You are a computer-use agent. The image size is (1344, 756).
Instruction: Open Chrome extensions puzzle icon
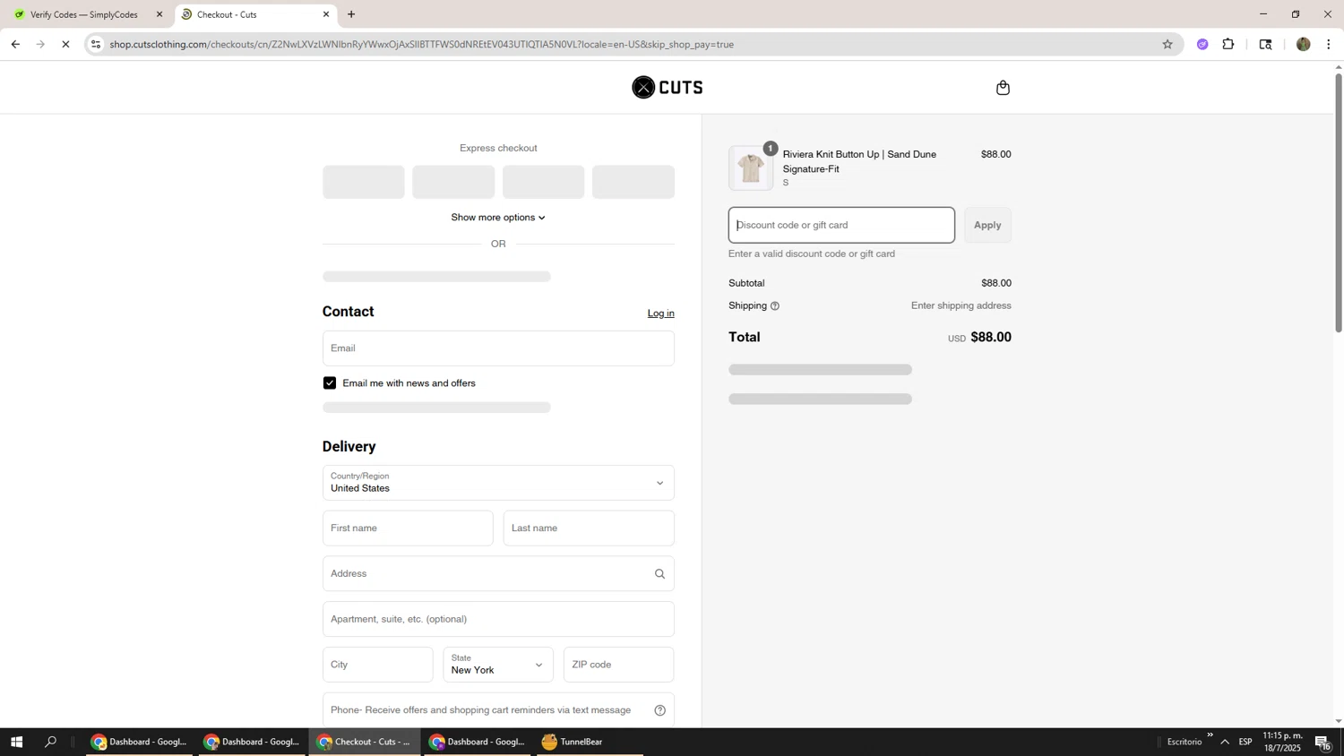click(x=1228, y=44)
